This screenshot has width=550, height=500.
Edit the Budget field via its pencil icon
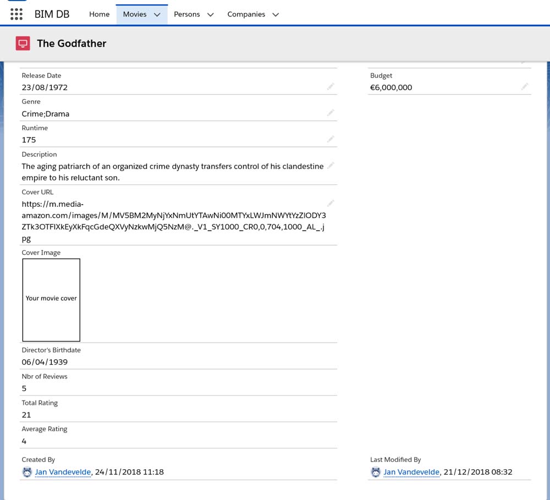tap(525, 86)
